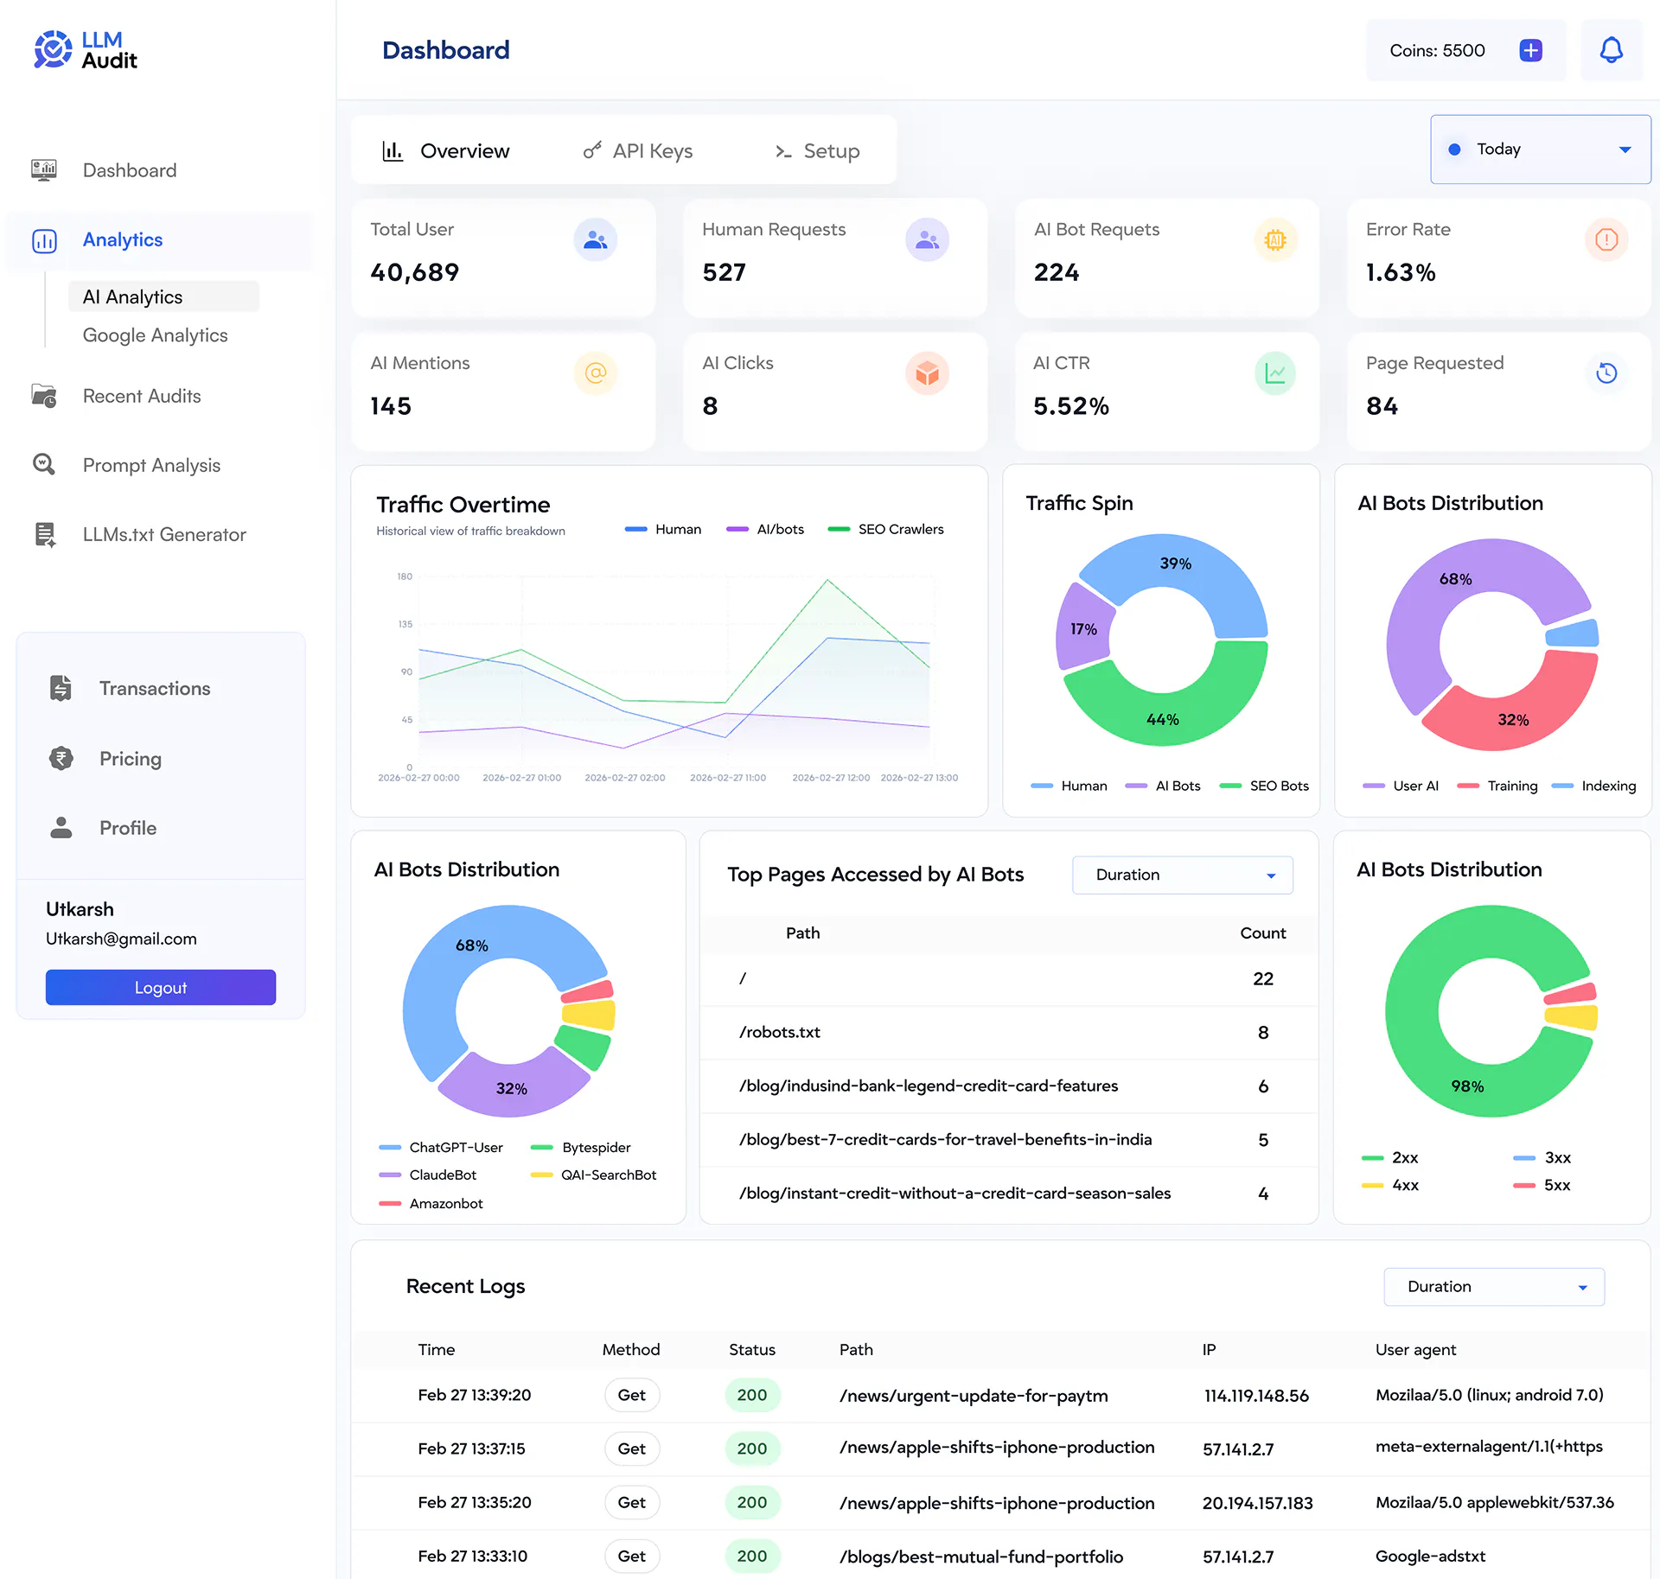Click the Human Requests people icon

pyautogui.click(x=928, y=239)
